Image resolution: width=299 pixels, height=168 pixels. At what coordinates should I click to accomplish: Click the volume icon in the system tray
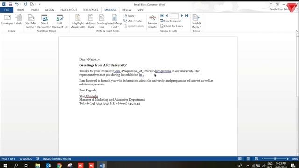tap(263, 166)
